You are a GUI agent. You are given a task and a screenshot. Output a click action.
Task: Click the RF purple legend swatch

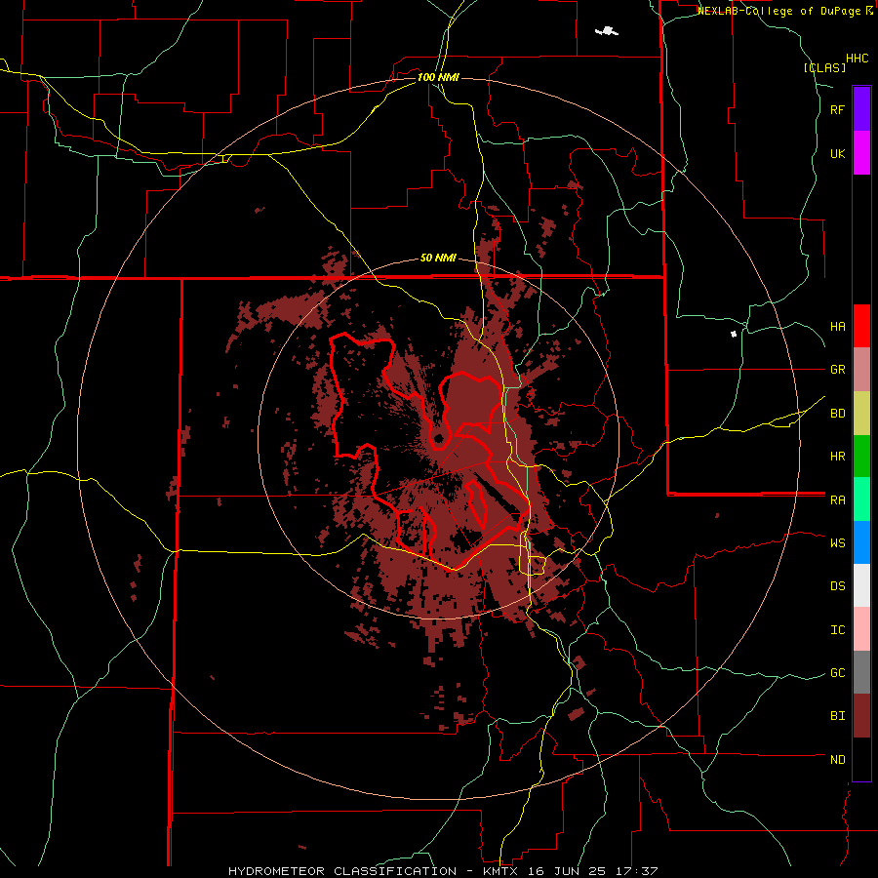tap(861, 109)
